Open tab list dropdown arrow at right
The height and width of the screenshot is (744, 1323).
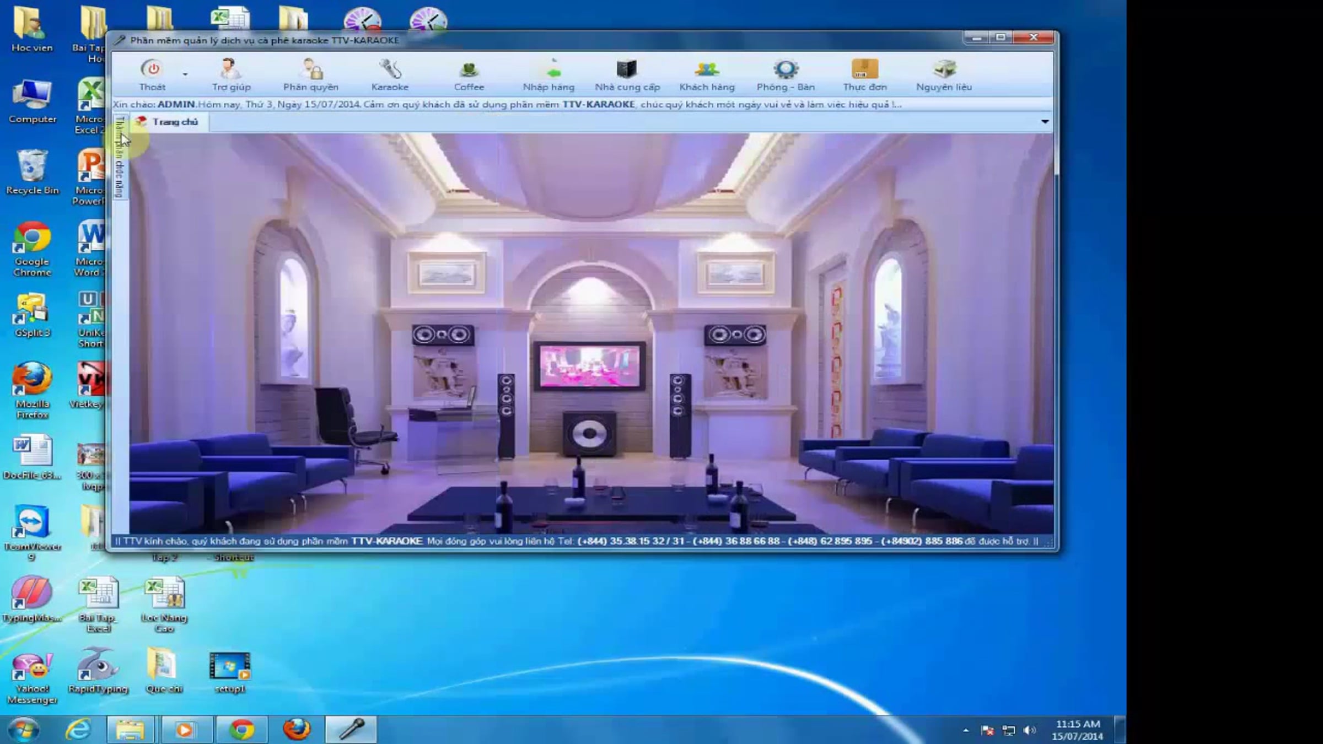1045,122
